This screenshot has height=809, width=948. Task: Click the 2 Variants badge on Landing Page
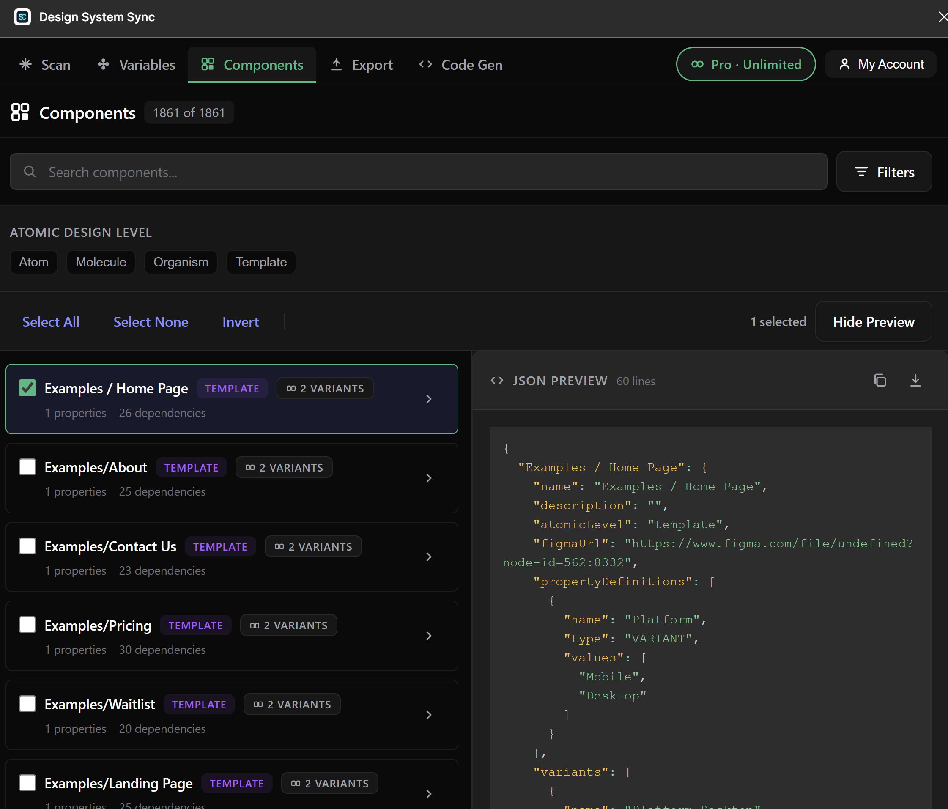click(330, 784)
